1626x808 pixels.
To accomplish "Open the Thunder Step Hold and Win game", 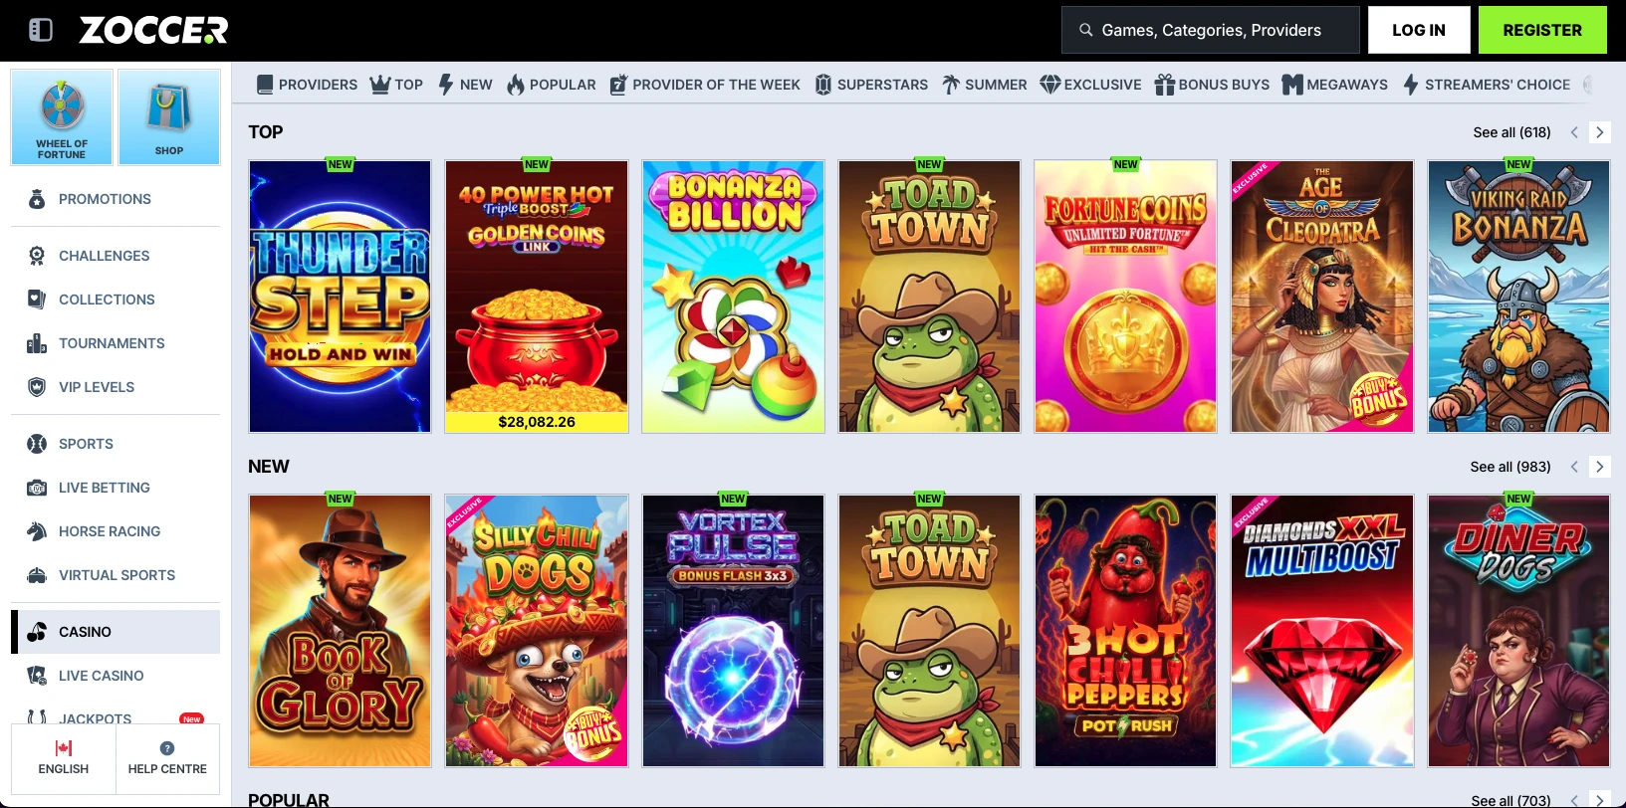I will pos(340,297).
